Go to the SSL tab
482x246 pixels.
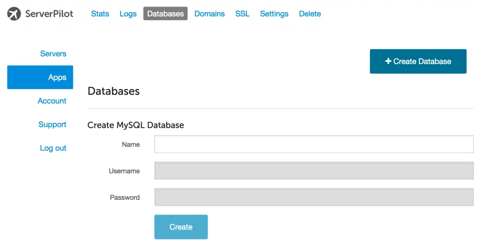242,14
